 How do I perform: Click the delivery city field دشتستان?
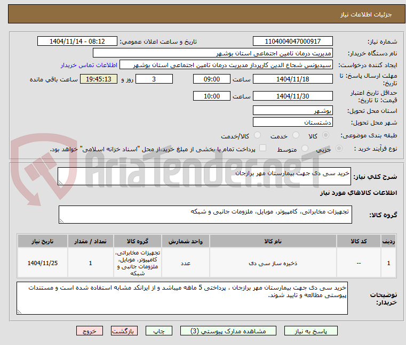tap(292, 122)
